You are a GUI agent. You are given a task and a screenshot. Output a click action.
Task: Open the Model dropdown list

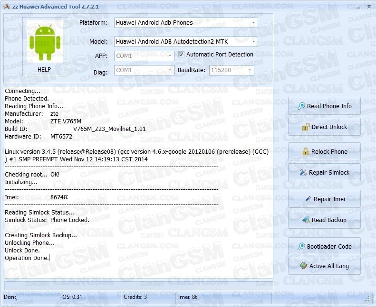(x=253, y=42)
